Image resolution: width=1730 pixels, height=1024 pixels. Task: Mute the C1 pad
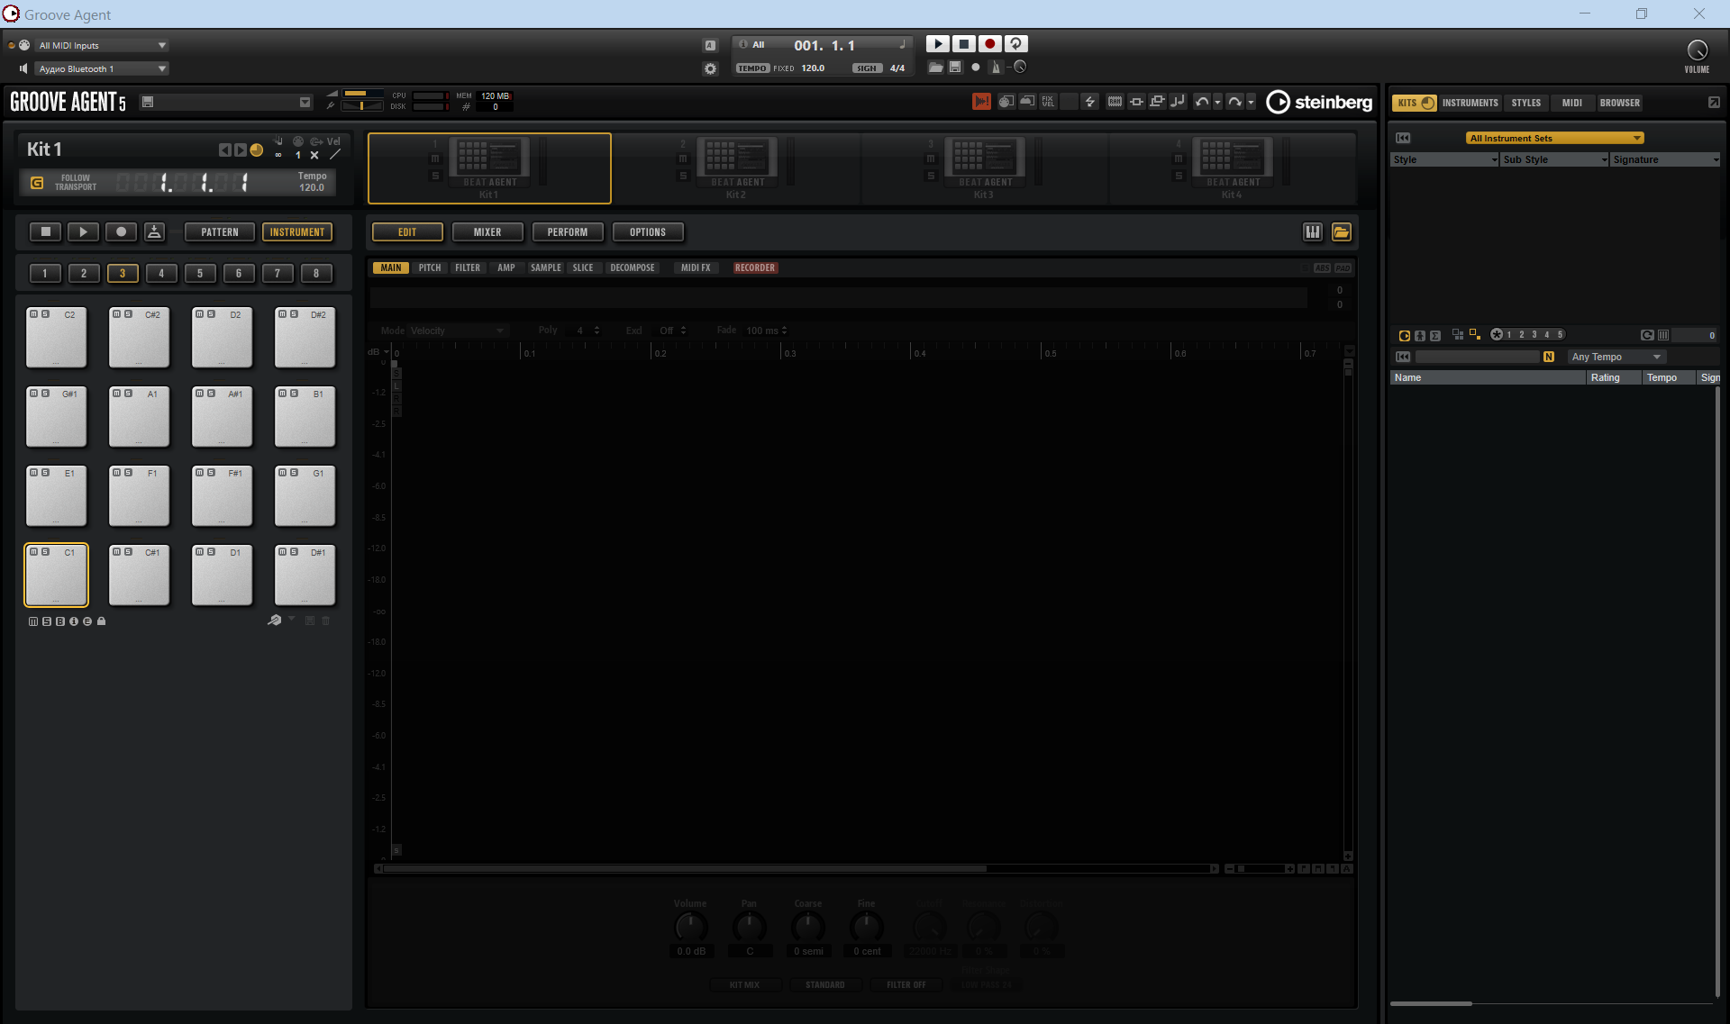pos(34,552)
